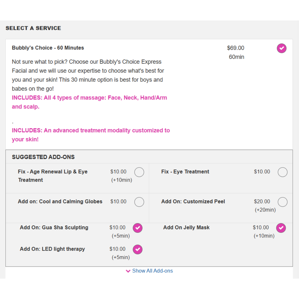Uncheck the Gua Sha Sculpting add-on
The height and width of the screenshot is (299, 299).
pos(138,228)
